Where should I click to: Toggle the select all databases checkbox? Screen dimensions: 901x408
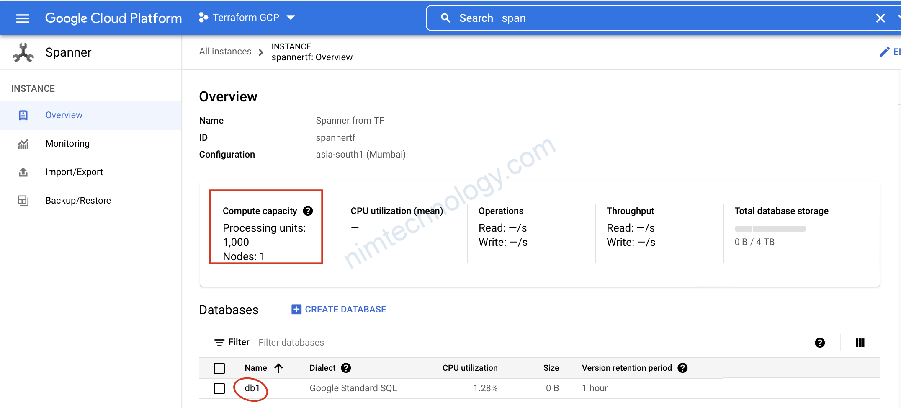click(x=219, y=368)
